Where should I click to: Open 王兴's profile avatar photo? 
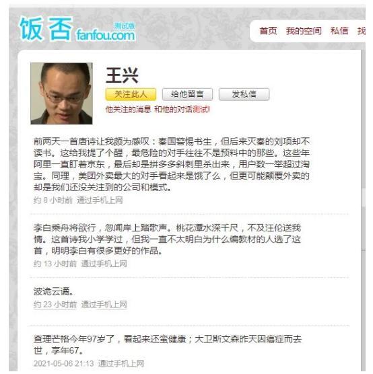(61, 93)
